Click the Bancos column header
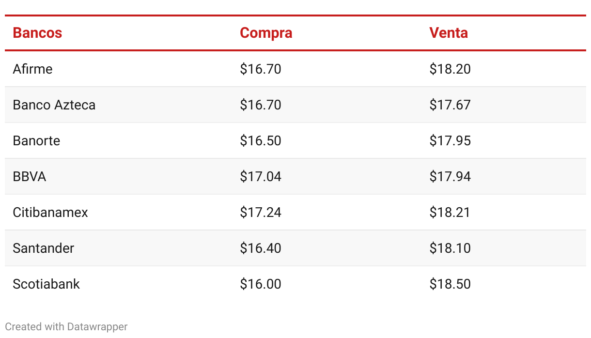The image size is (591, 338). pos(37,33)
